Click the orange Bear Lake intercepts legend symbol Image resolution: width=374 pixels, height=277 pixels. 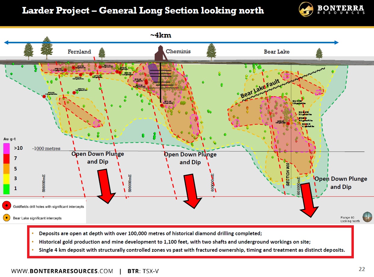(x=7, y=218)
